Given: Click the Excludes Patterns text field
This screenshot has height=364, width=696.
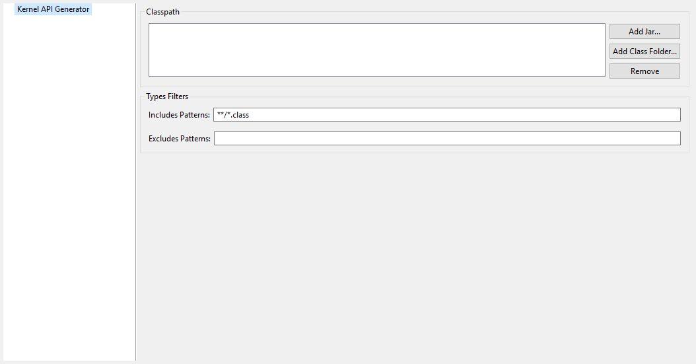Looking at the screenshot, I should [446, 139].
